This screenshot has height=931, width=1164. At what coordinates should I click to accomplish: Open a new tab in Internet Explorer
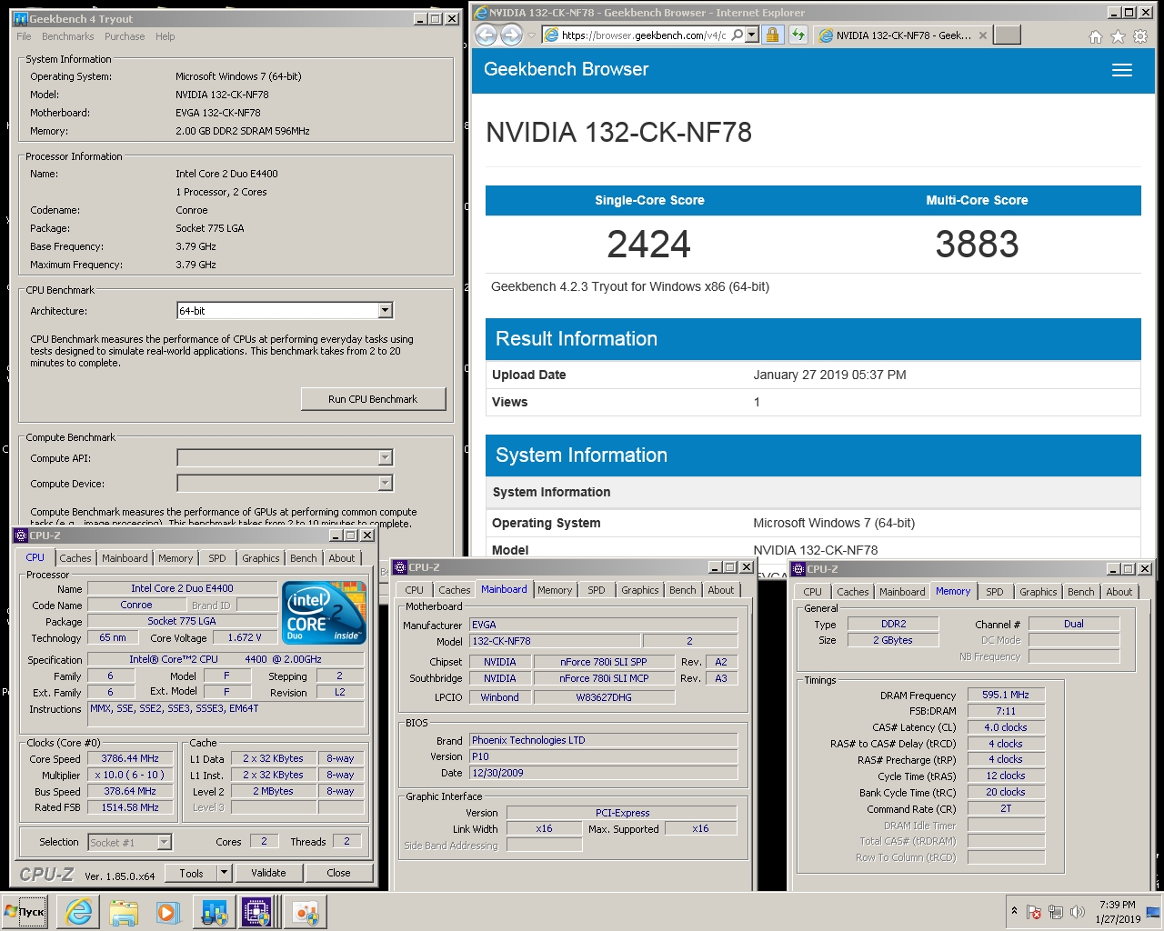(1007, 35)
